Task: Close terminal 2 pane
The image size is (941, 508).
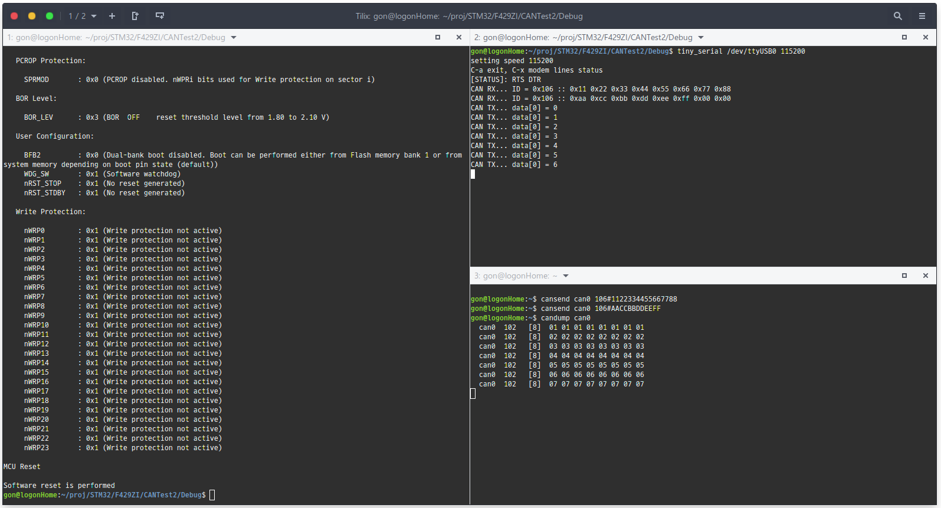Action: 926,37
